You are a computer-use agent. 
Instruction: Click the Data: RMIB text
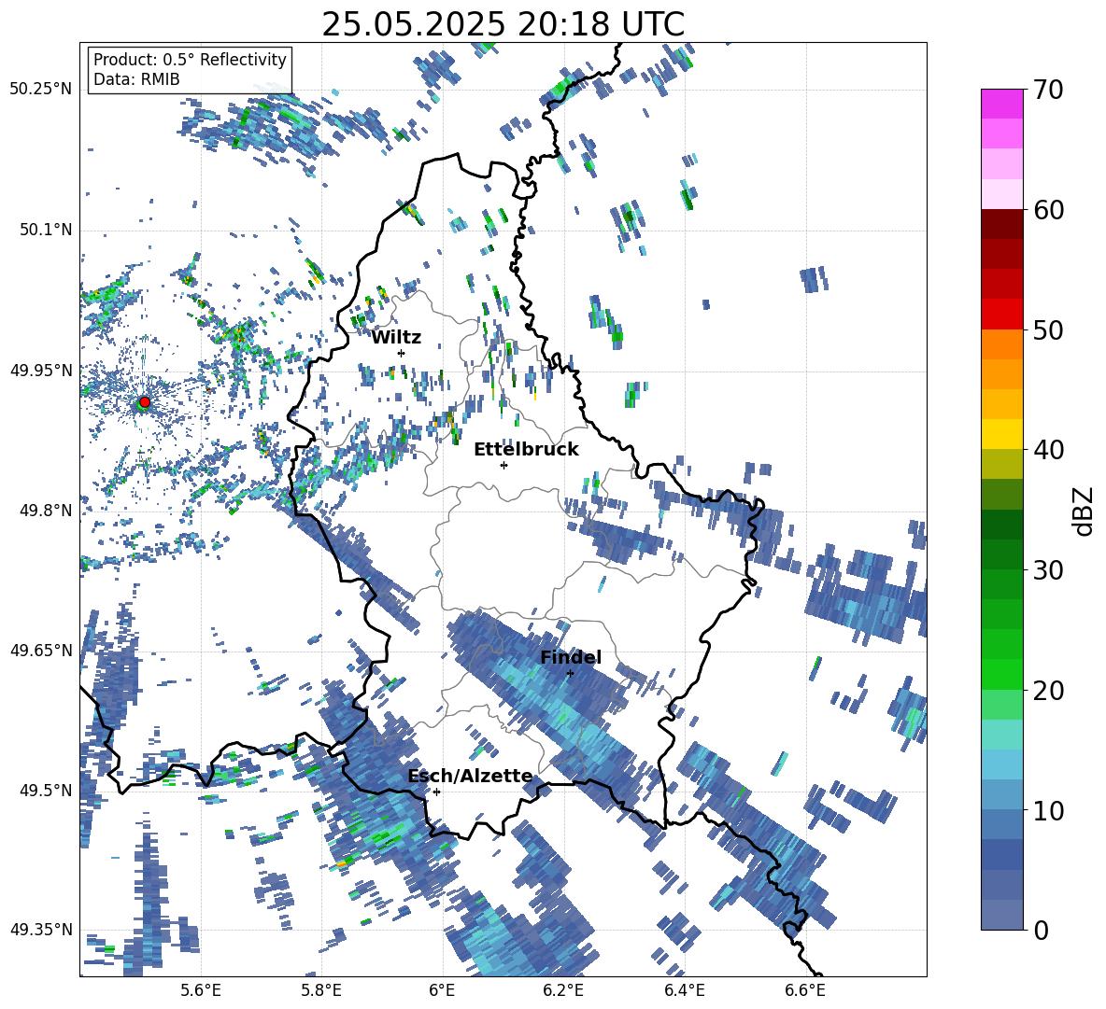tap(136, 79)
